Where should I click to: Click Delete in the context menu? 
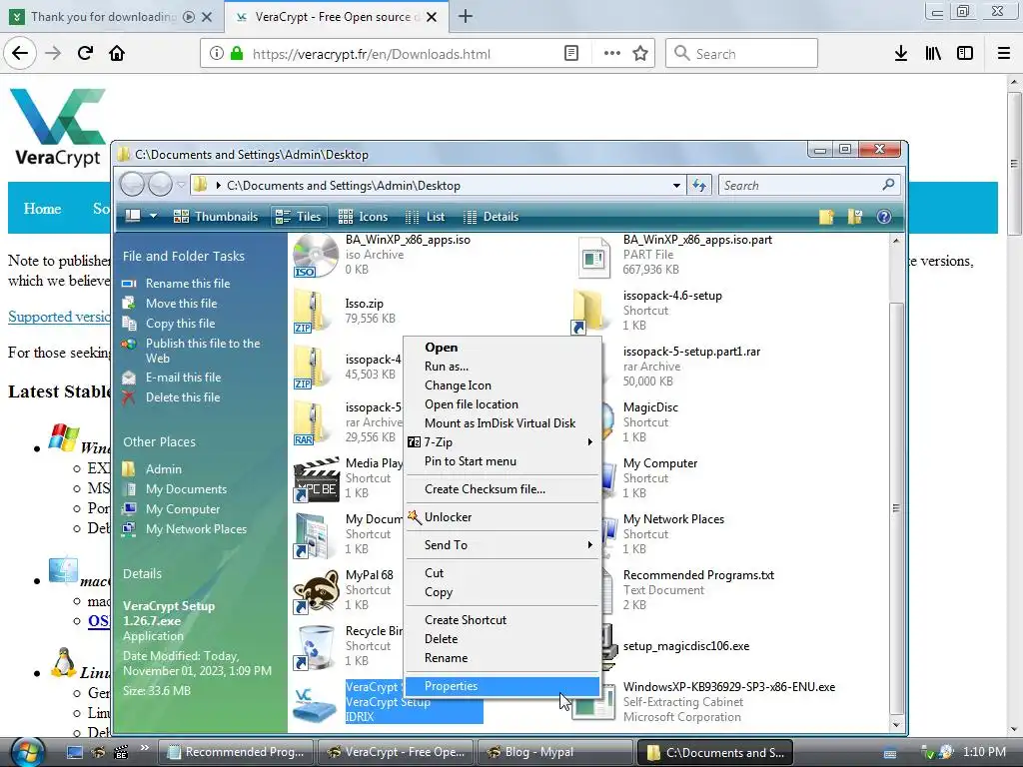click(502, 639)
